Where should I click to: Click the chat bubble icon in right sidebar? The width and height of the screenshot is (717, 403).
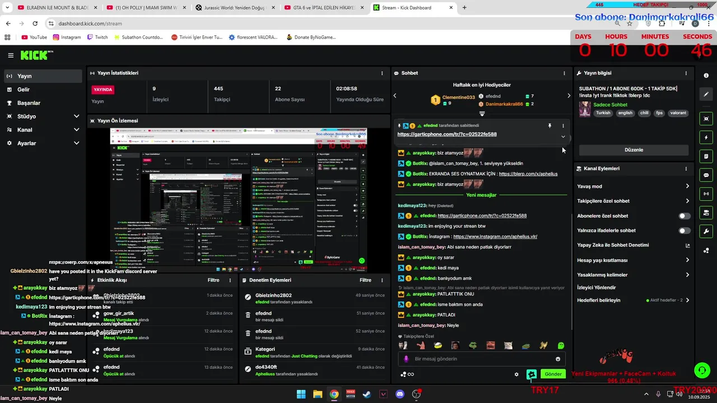706,175
